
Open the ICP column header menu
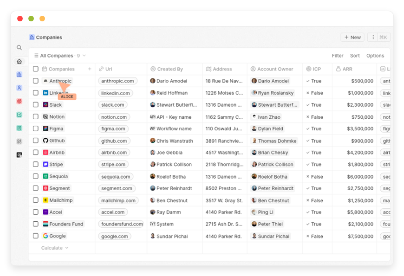point(318,69)
